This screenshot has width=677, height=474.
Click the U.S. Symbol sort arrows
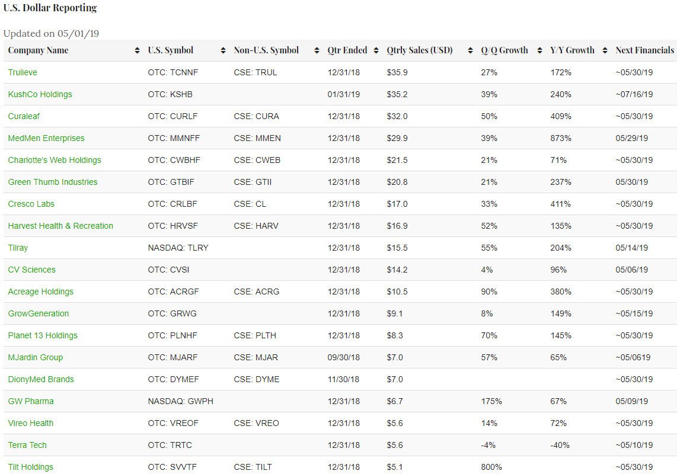click(223, 50)
